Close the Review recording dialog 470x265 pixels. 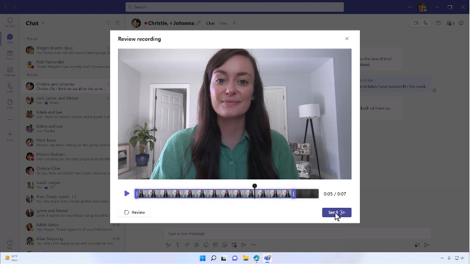click(x=347, y=39)
